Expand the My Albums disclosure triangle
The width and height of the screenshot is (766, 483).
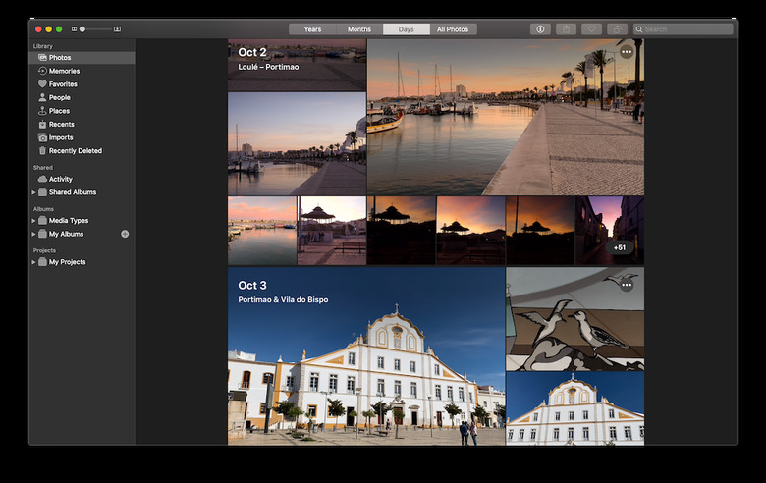pos(33,234)
